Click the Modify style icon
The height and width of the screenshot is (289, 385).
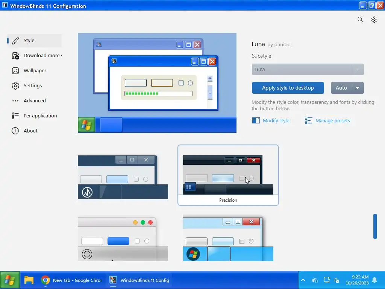pyautogui.click(x=256, y=120)
